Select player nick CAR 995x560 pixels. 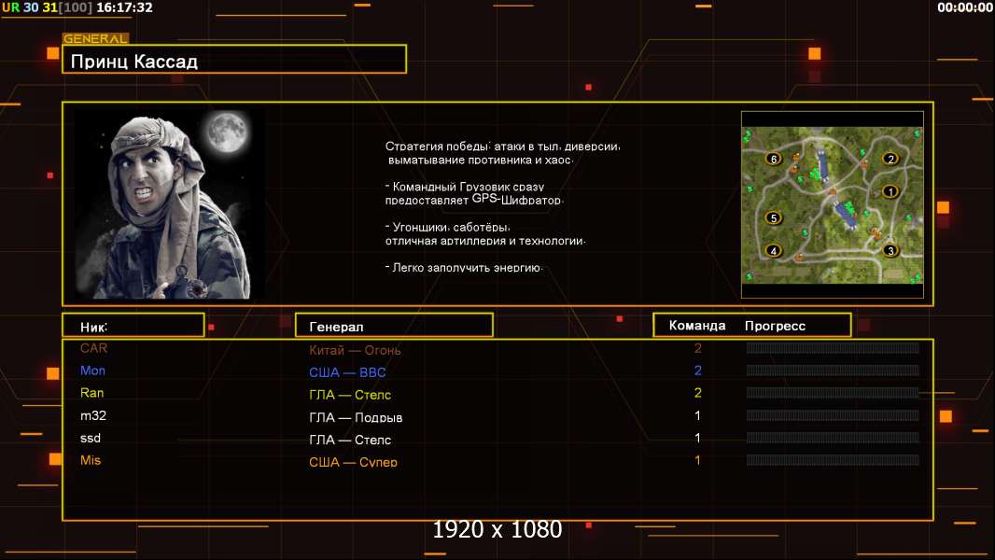(93, 348)
